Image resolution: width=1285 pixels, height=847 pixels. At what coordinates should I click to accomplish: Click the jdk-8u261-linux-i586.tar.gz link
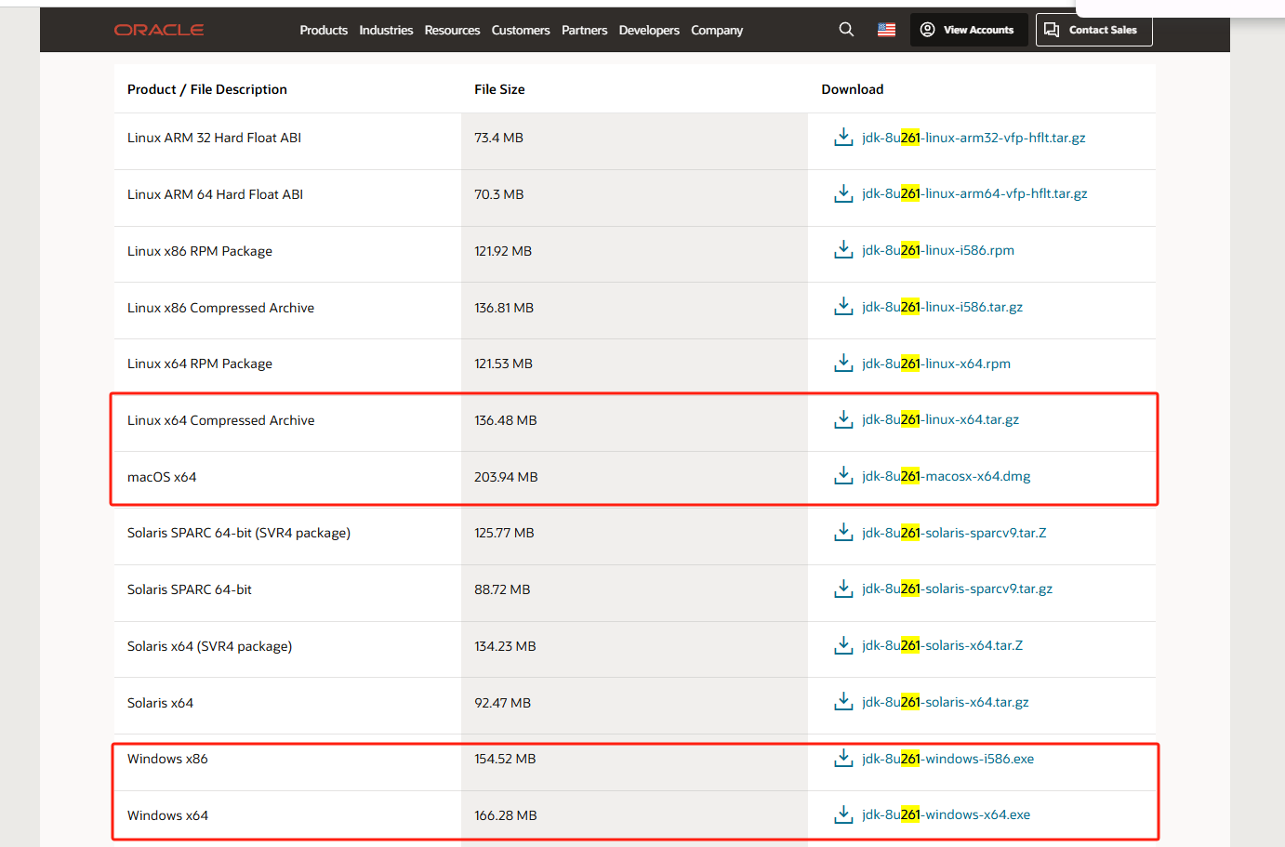[x=942, y=307]
